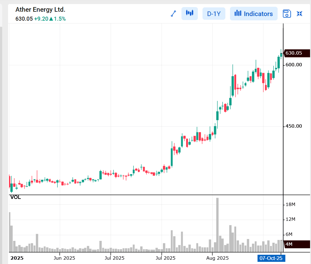Click the tallest volume bar in August
The width and height of the screenshot is (311, 264).
pyautogui.click(x=217, y=225)
